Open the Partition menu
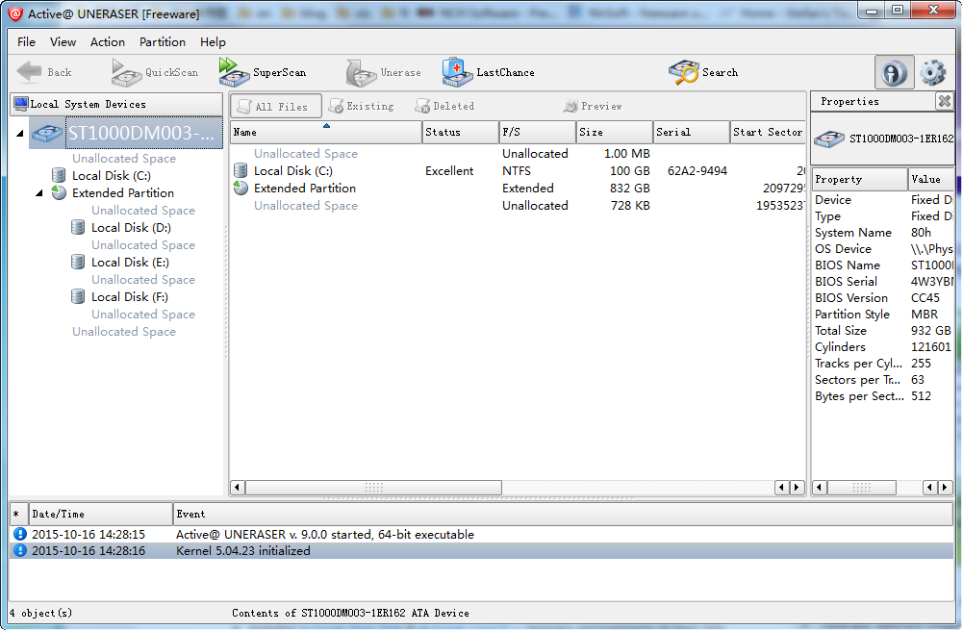Image resolution: width=963 pixels, height=631 pixels. [x=163, y=42]
